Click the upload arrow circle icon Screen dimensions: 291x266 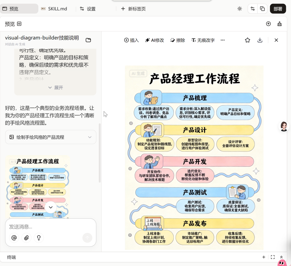click(x=268, y=24)
